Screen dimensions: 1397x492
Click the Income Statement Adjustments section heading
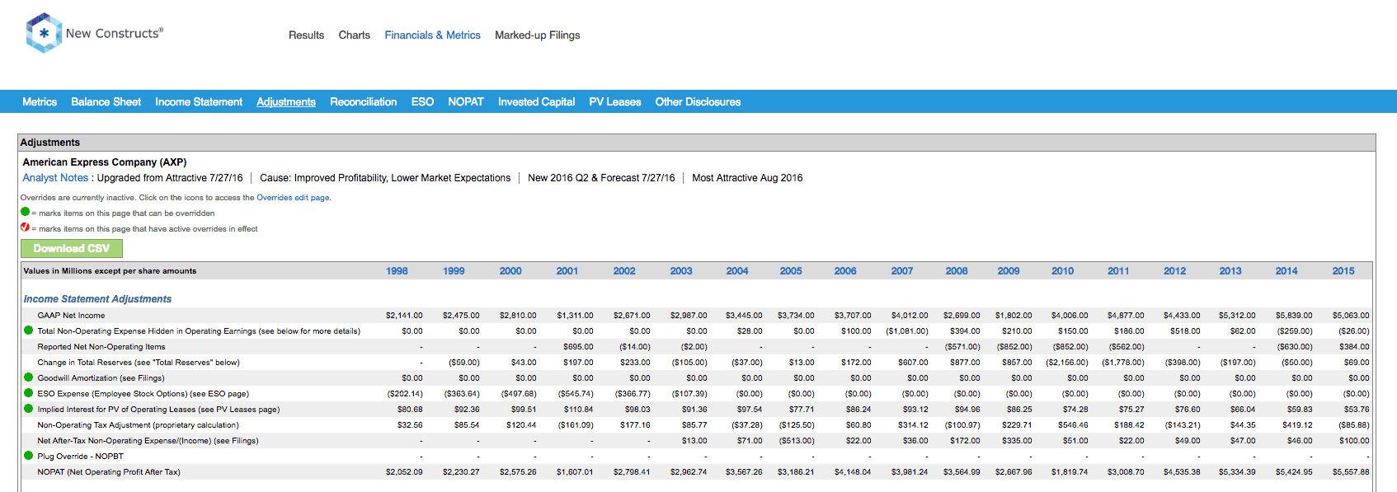point(97,299)
